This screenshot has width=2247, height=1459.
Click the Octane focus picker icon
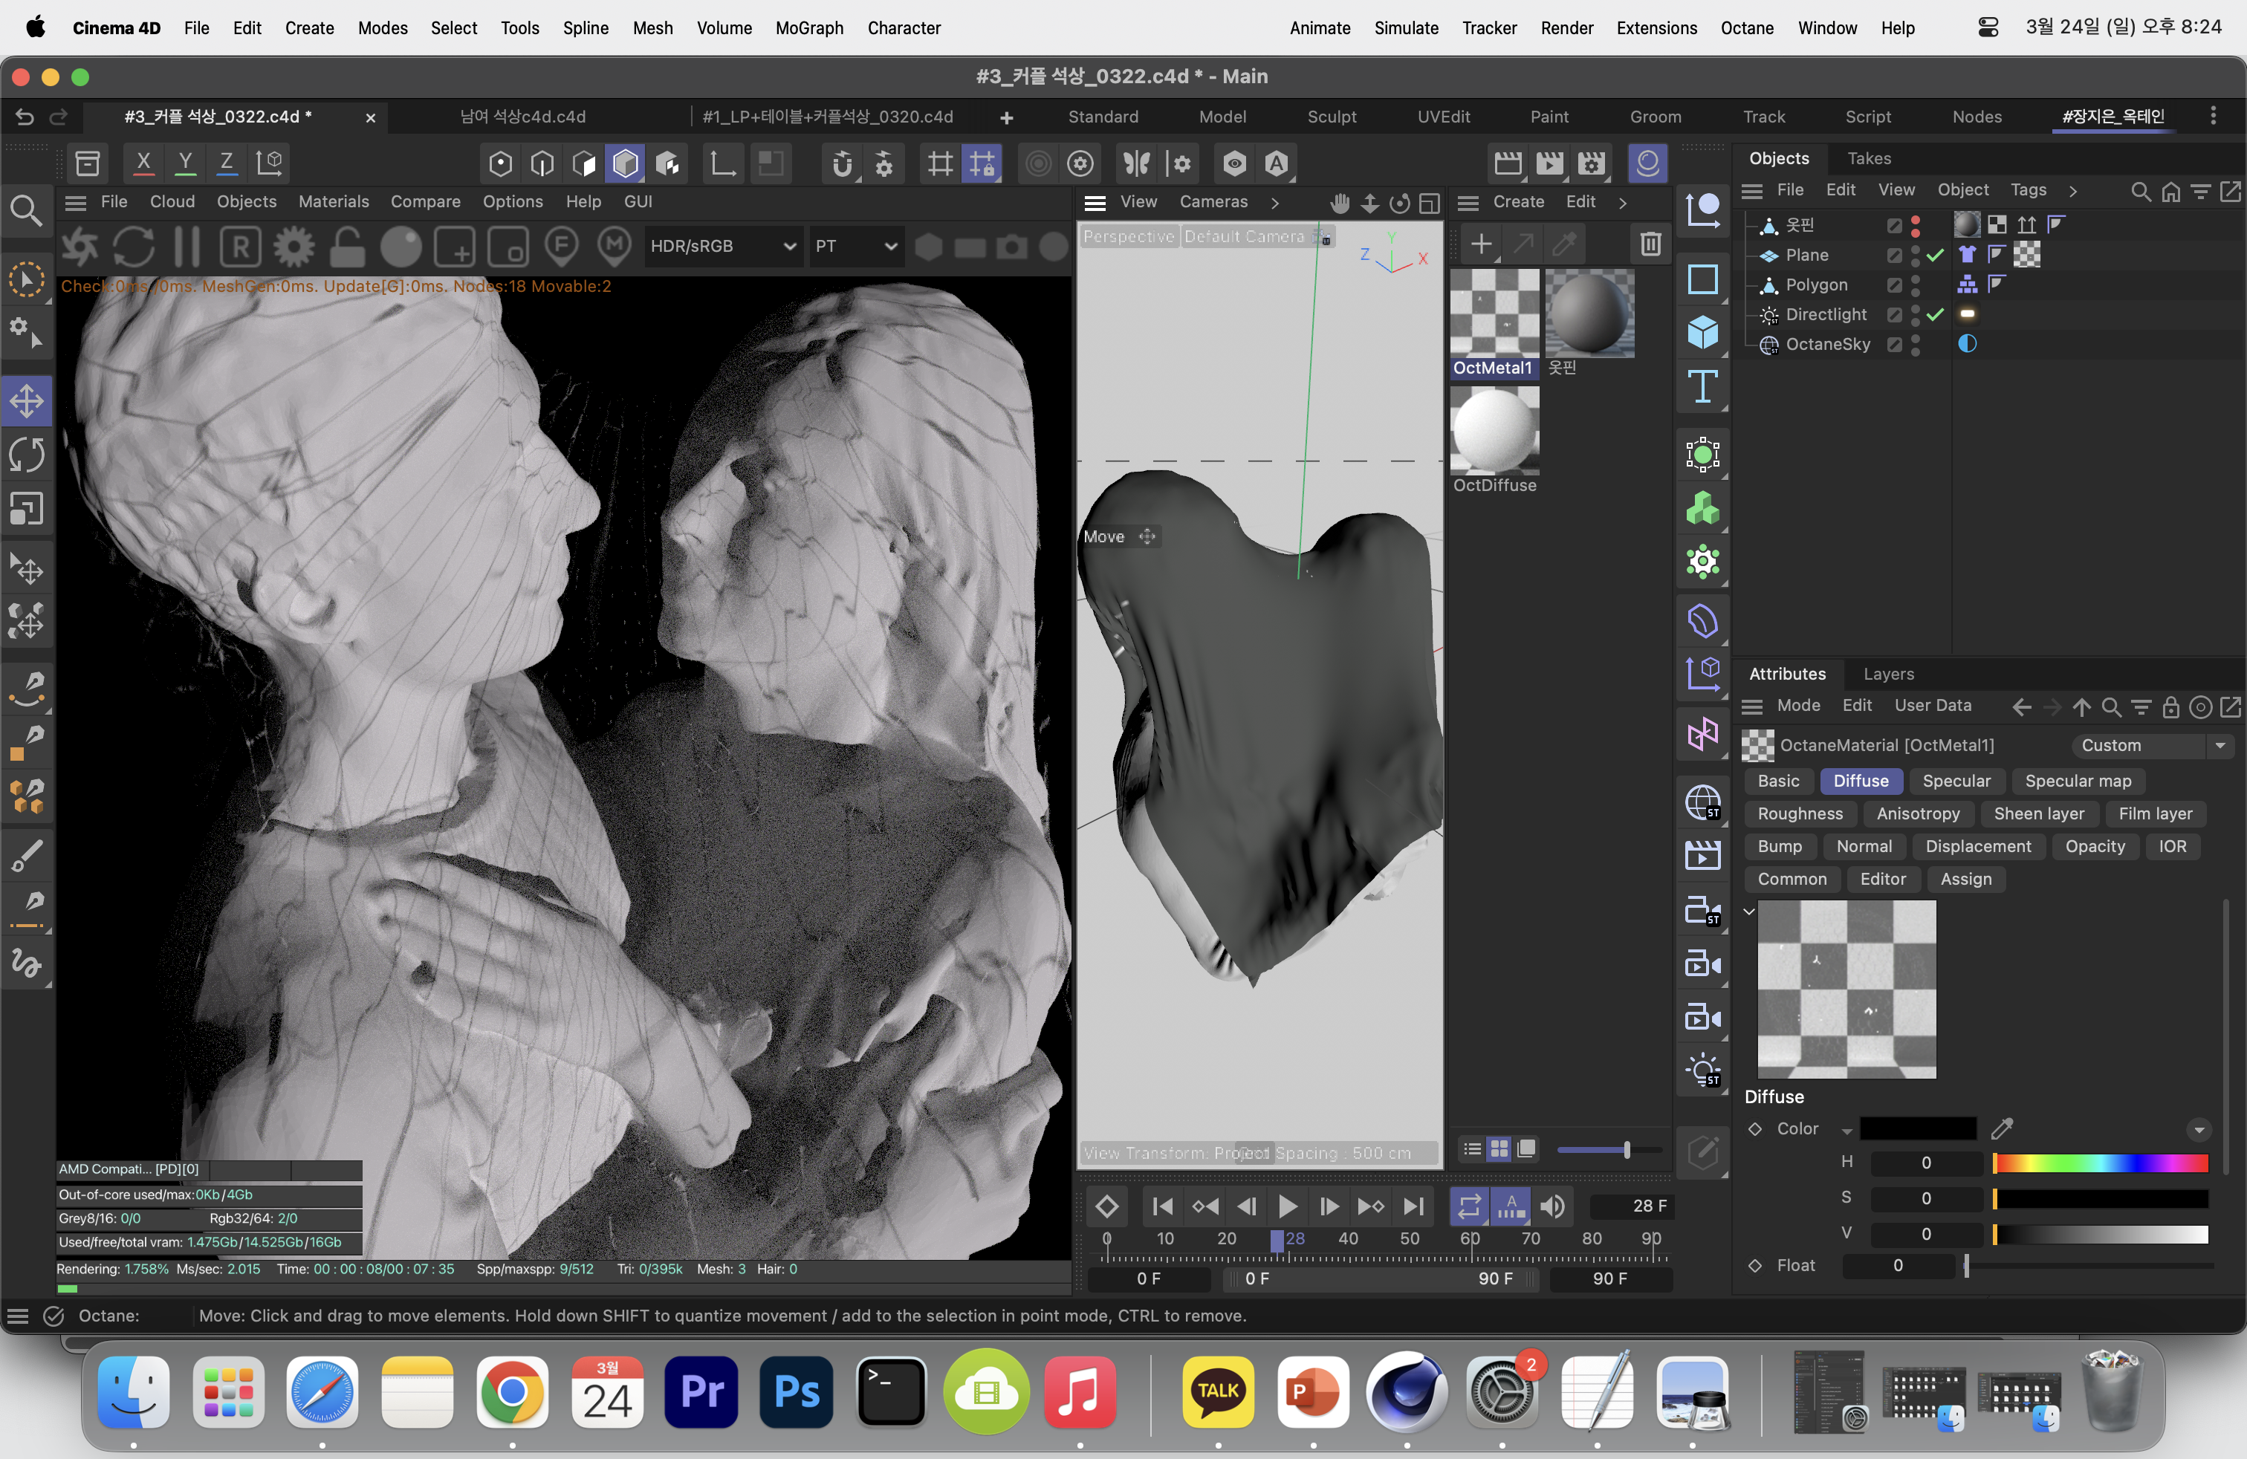[x=561, y=247]
